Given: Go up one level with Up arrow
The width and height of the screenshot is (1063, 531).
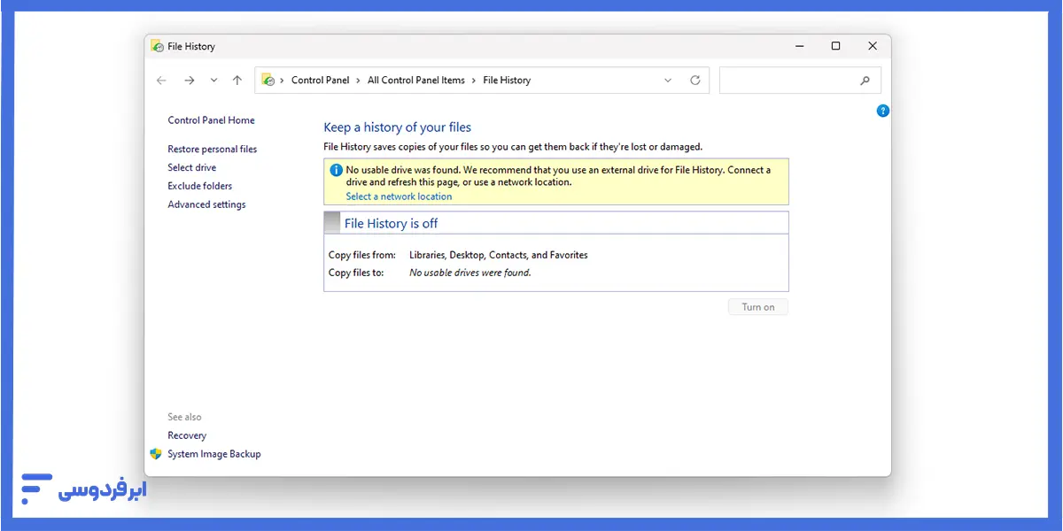Looking at the screenshot, I should (x=237, y=81).
